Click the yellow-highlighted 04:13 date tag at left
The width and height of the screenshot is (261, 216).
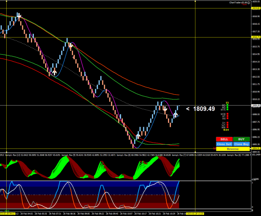point(8,213)
